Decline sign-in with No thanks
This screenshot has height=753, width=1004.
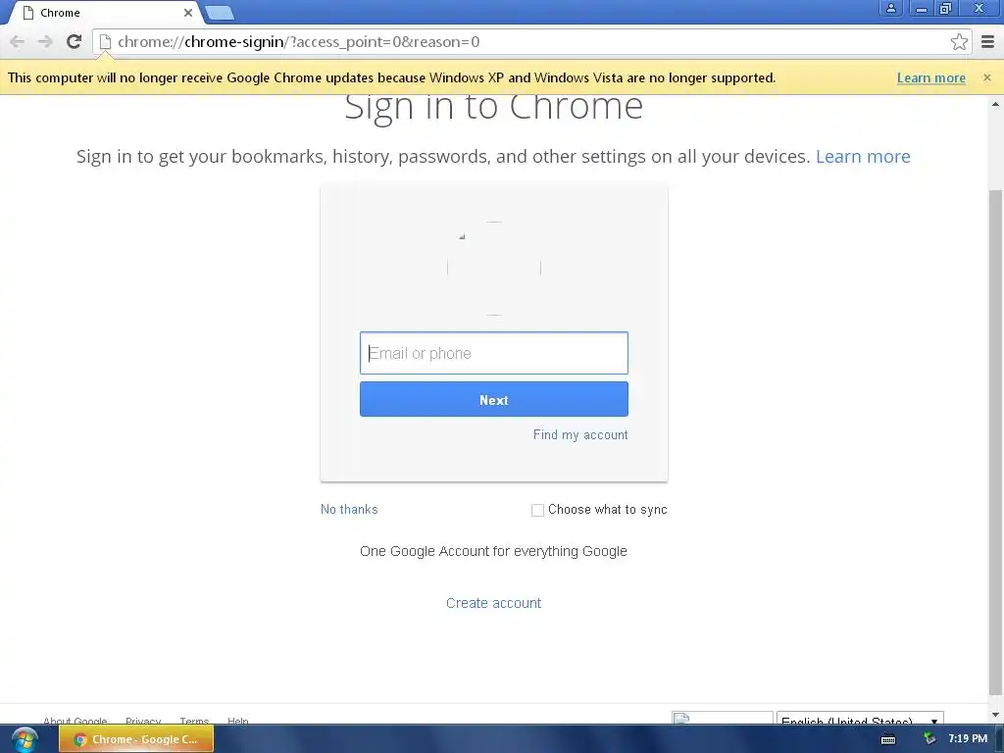[349, 509]
